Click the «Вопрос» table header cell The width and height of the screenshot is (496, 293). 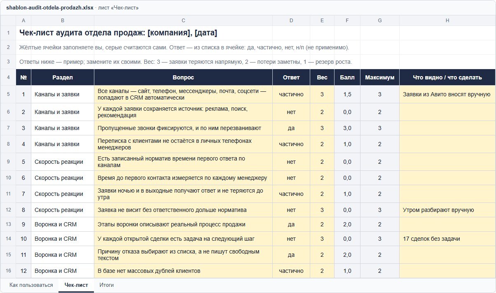(183, 77)
